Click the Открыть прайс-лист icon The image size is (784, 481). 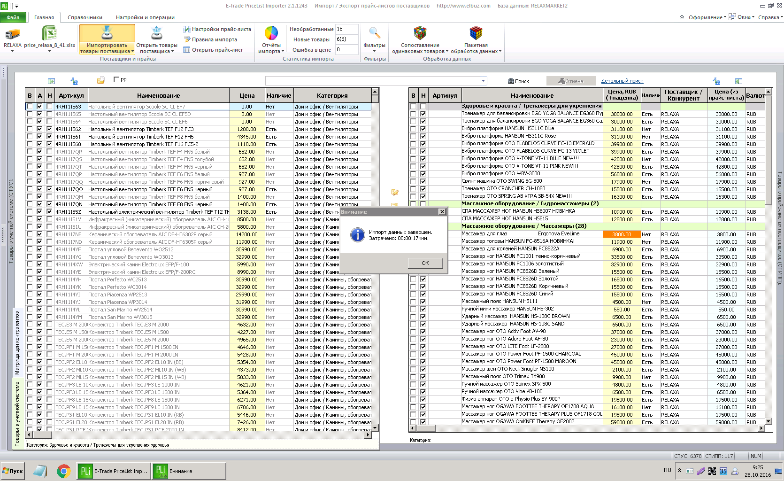point(187,50)
